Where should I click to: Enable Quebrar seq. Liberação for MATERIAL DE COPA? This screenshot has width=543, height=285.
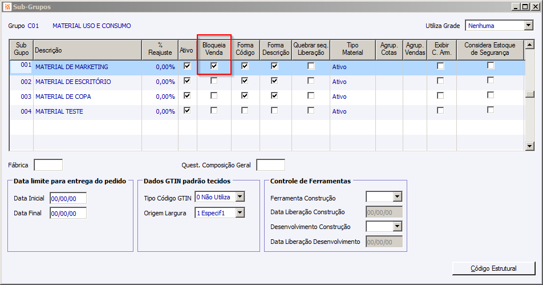click(x=311, y=96)
